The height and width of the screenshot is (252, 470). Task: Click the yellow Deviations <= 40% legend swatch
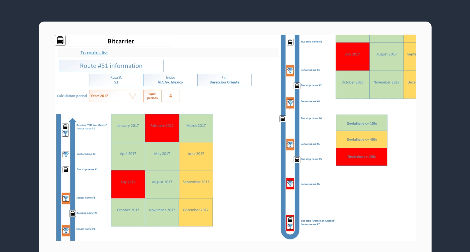[x=362, y=139]
